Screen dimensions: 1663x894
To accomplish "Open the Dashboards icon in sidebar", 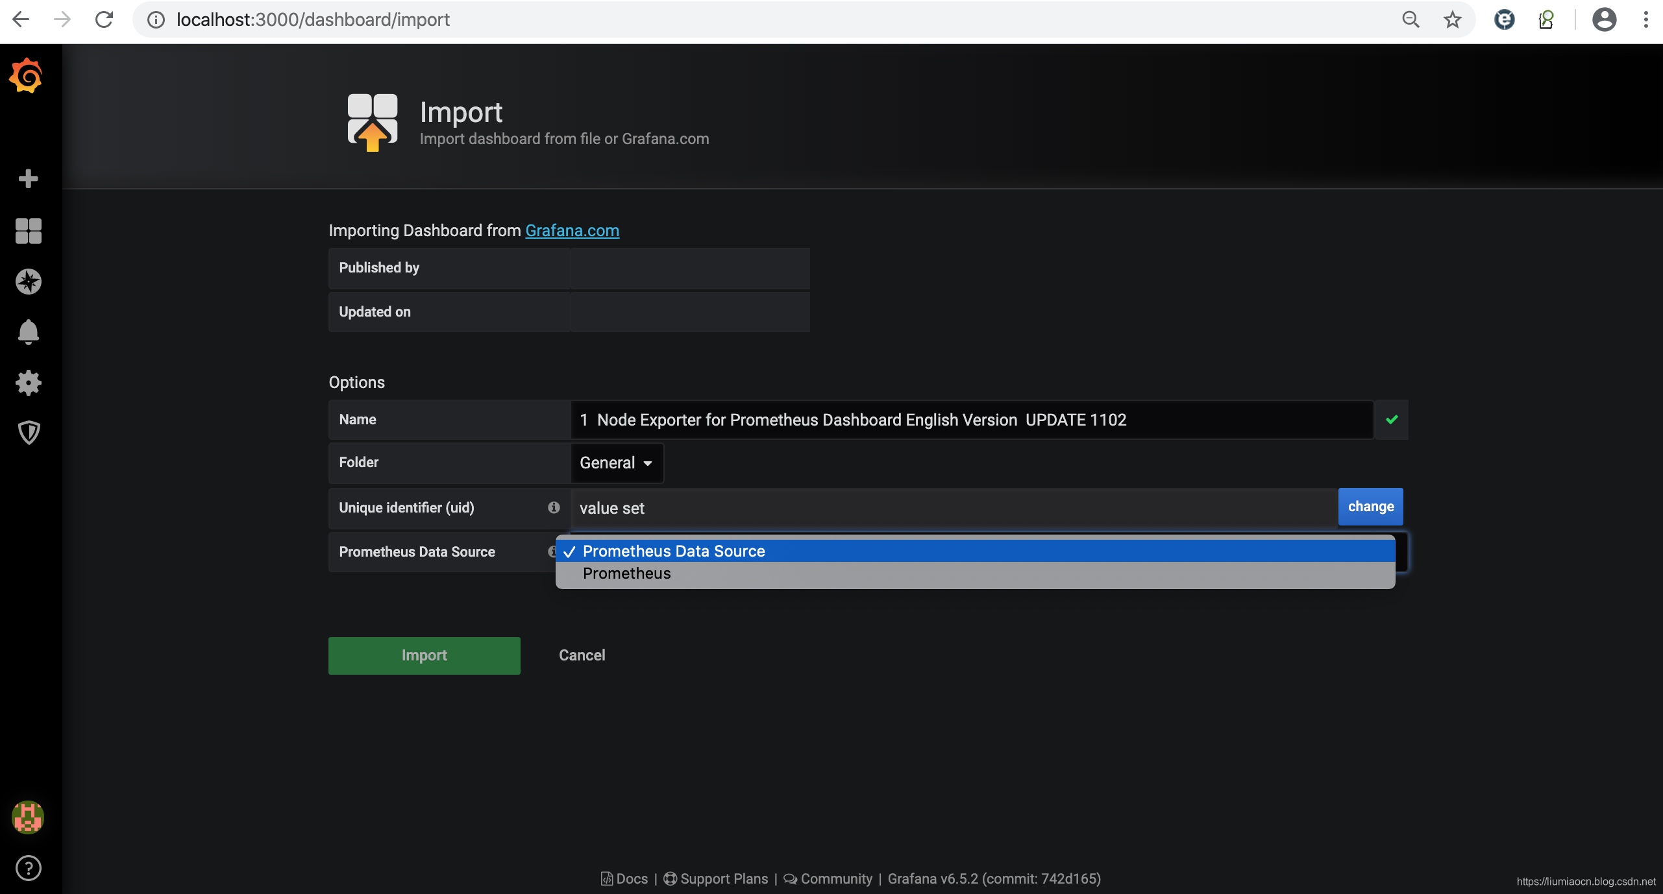I will (x=28, y=230).
